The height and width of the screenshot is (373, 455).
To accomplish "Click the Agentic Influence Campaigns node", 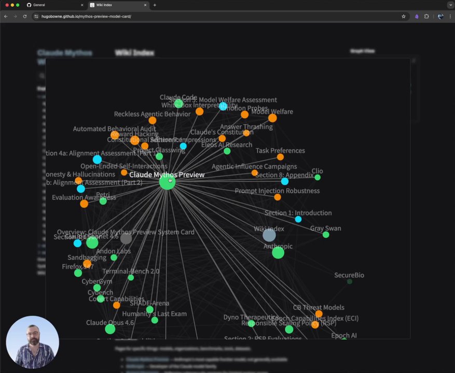I will coord(255,173).
